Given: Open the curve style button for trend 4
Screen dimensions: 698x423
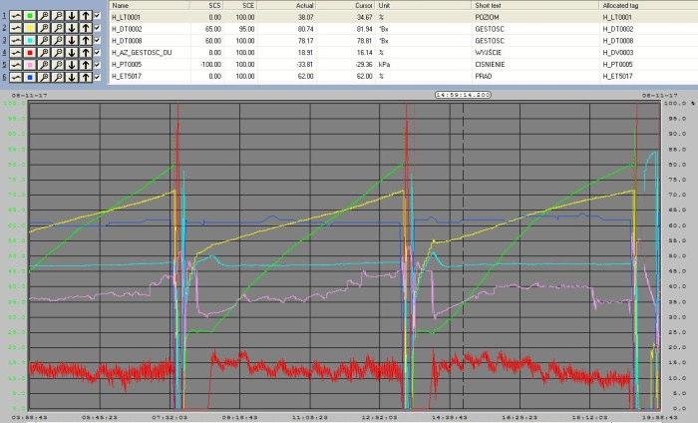Looking at the screenshot, I should (x=16, y=53).
